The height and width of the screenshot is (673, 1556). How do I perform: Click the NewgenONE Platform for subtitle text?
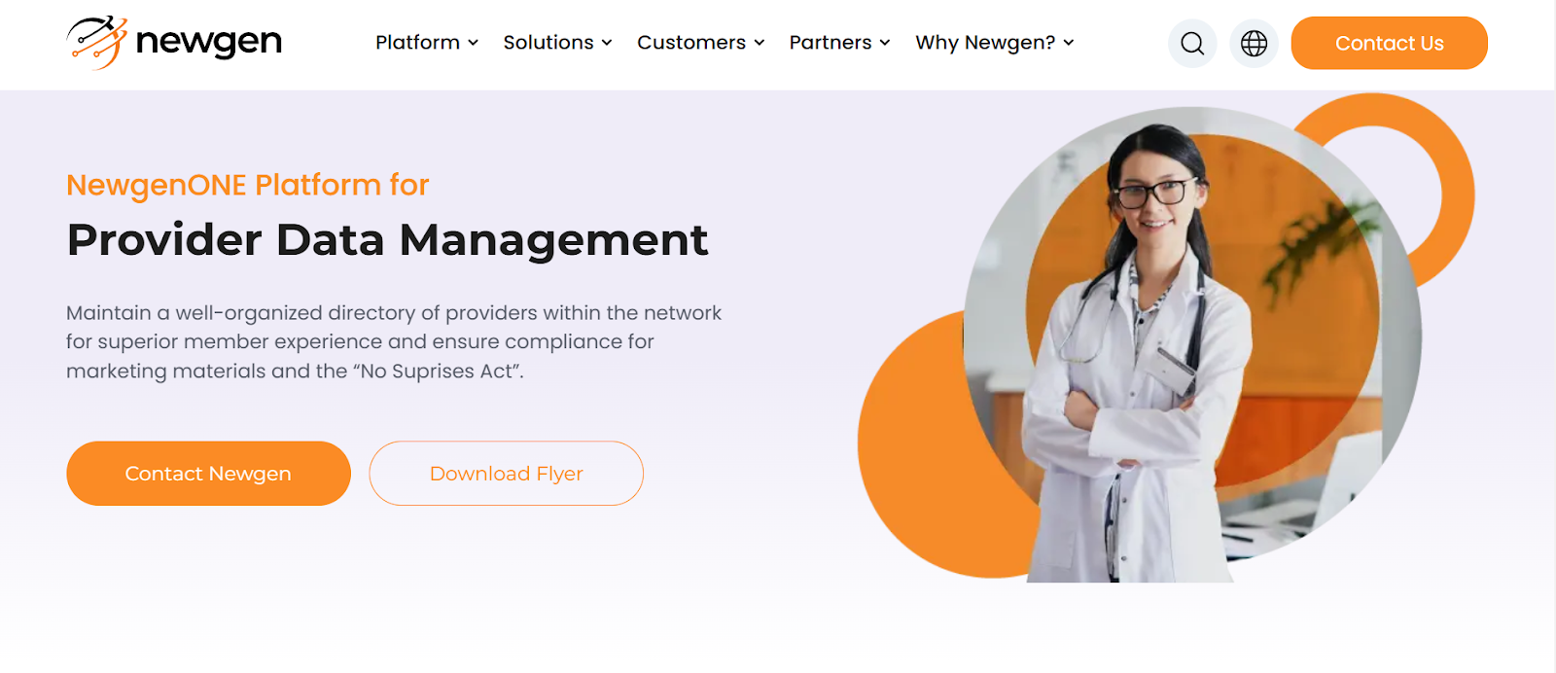click(247, 185)
